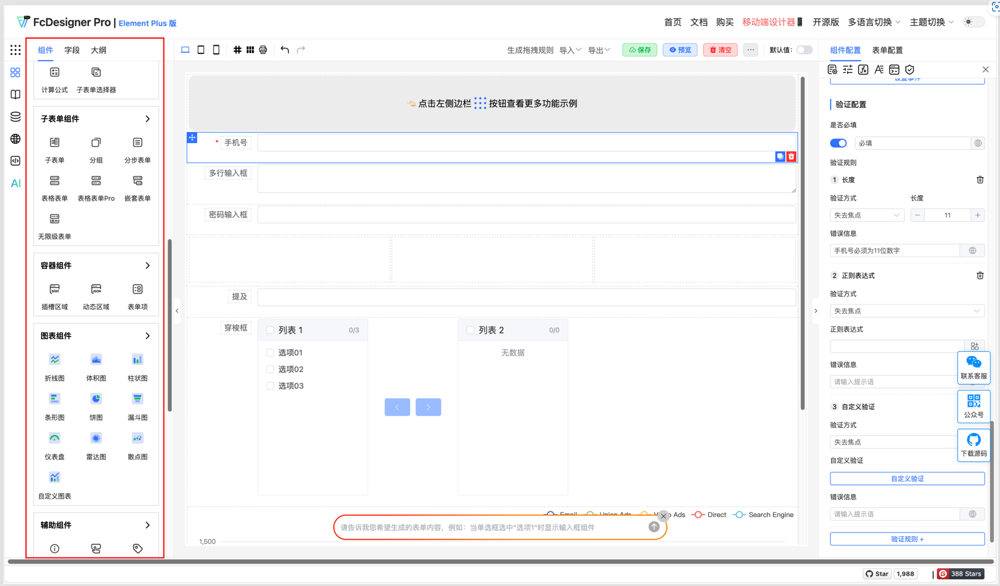The width and height of the screenshot is (1000, 586).
Task: Check the 选项01 checkbox
Action: pyautogui.click(x=270, y=352)
